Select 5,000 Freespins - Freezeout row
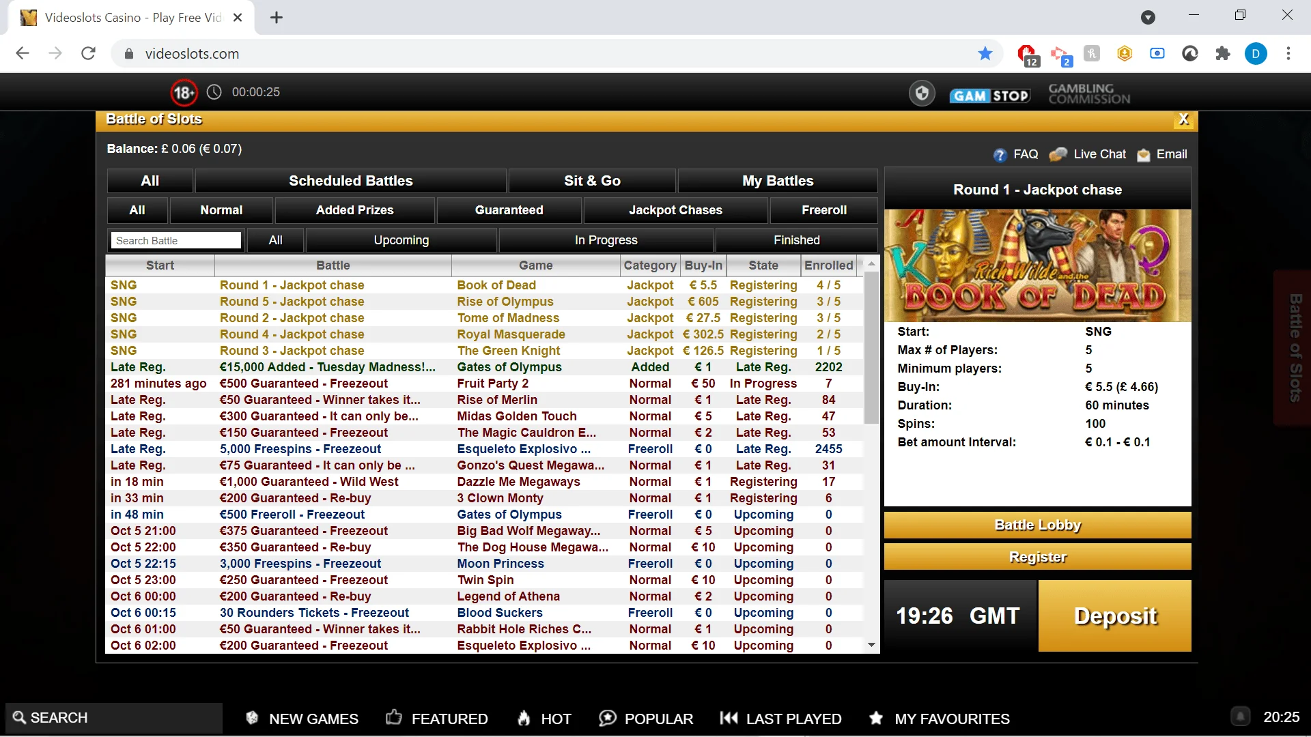 [484, 449]
